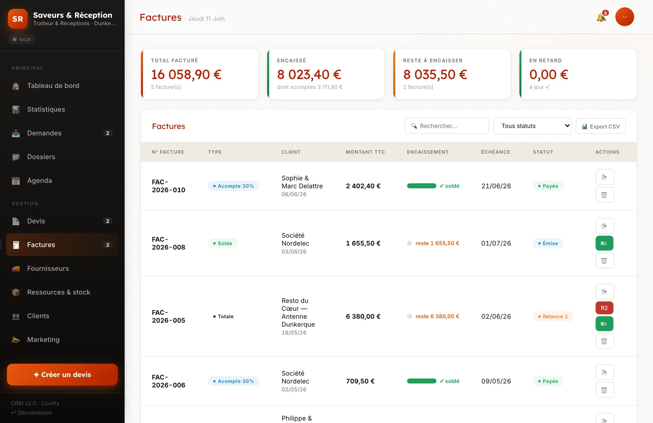Go to Statistiques page
The image size is (653, 423).
pyautogui.click(x=62, y=109)
